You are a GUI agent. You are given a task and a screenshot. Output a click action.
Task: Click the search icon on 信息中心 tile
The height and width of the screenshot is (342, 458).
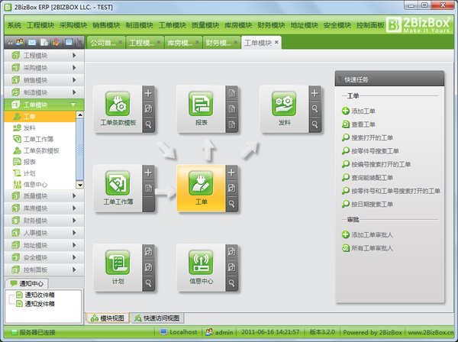pyautogui.click(x=231, y=283)
